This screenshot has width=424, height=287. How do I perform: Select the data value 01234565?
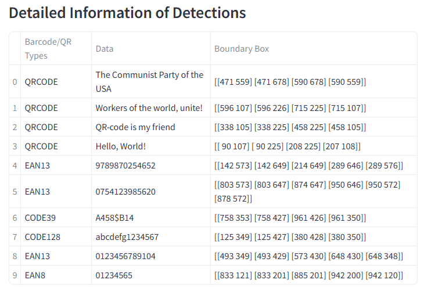pos(114,275)
